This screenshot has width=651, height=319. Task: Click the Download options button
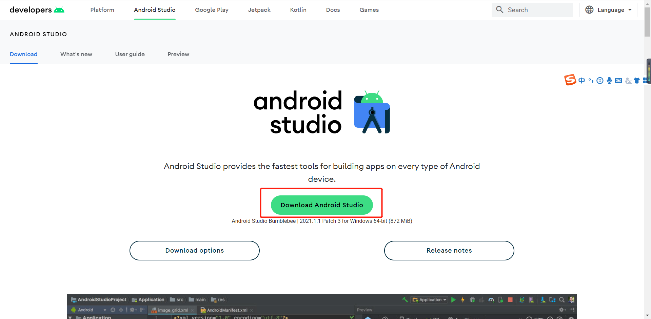click(195, 251)
